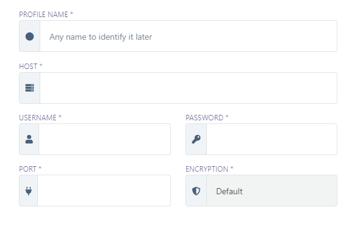349x226 pixels.
Task: Click the required asterisk after ENCRYPTION label
Action: pos(232,167)
